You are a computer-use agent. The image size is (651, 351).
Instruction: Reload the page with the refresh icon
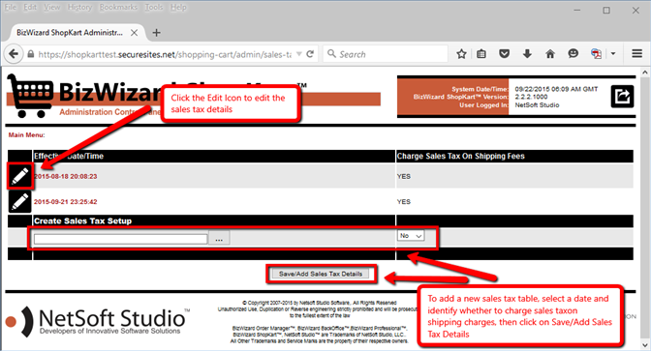310,54
